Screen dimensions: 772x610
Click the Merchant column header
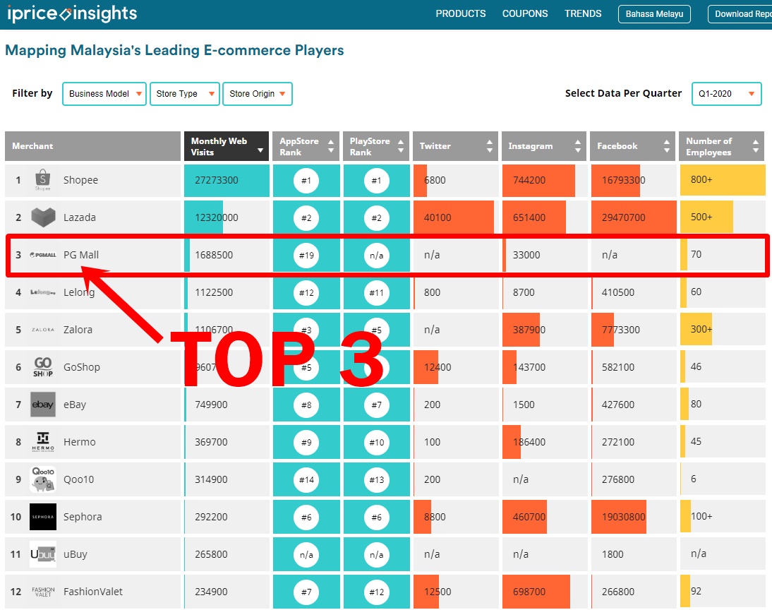click(92, 146)
